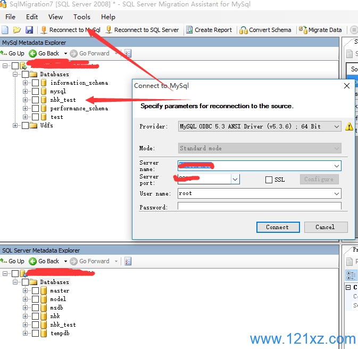Check the Udfs folder checkbox
This screenshot has width=358, height=349.
coord(25,125)
